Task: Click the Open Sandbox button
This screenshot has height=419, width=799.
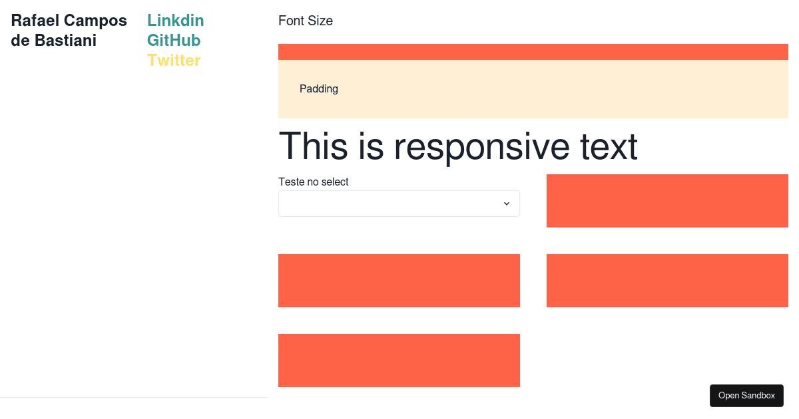Action: 746,396
